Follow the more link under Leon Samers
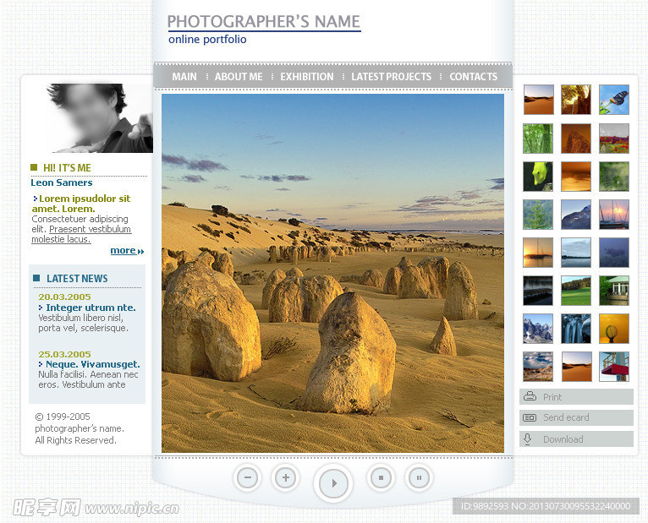Viewport: 648px width, 523px height. pyautogui.click(x=127, y=251)
